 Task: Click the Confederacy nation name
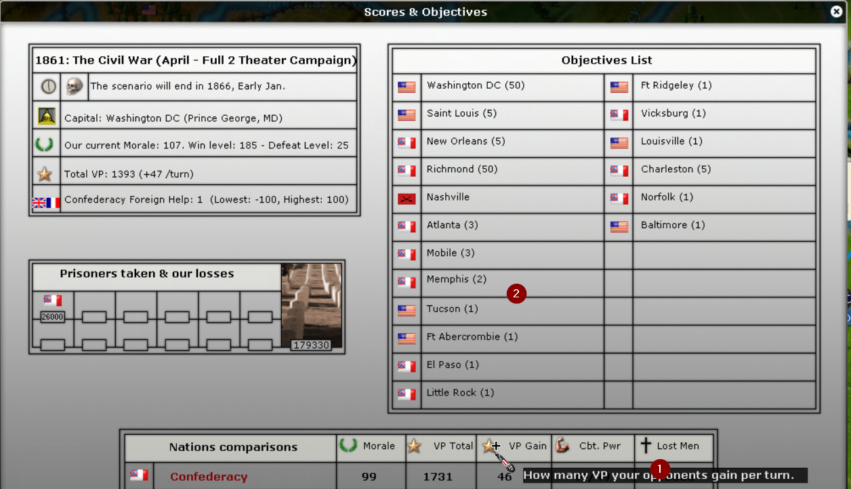209,477
